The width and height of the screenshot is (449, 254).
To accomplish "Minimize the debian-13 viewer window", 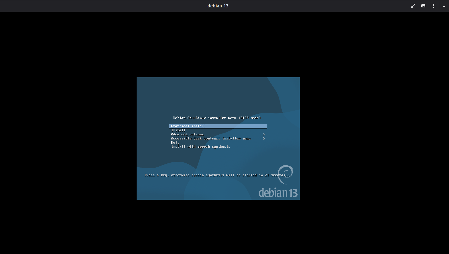I will pos(444,6).
